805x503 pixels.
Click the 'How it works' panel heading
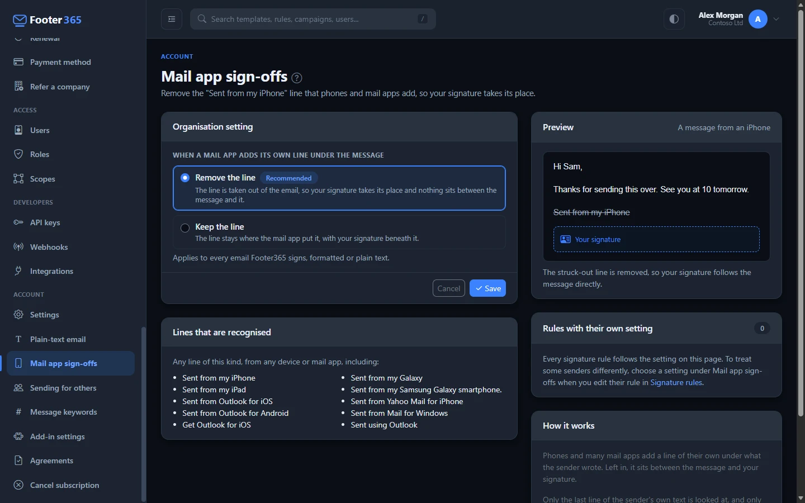(x=569, y=426)
